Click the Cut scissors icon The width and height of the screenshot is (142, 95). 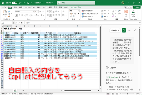[9, 11]
